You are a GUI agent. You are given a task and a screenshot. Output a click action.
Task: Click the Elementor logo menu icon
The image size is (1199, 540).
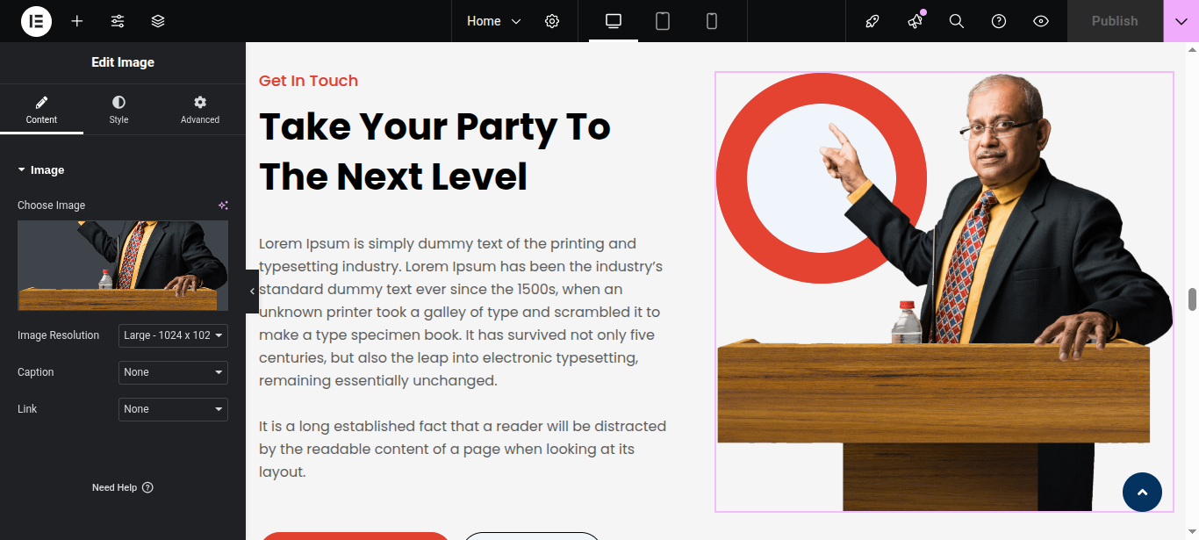pos(36,21)
